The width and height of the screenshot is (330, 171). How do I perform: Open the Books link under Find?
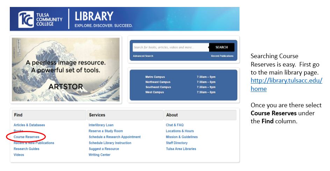click(x=18, y=131)
